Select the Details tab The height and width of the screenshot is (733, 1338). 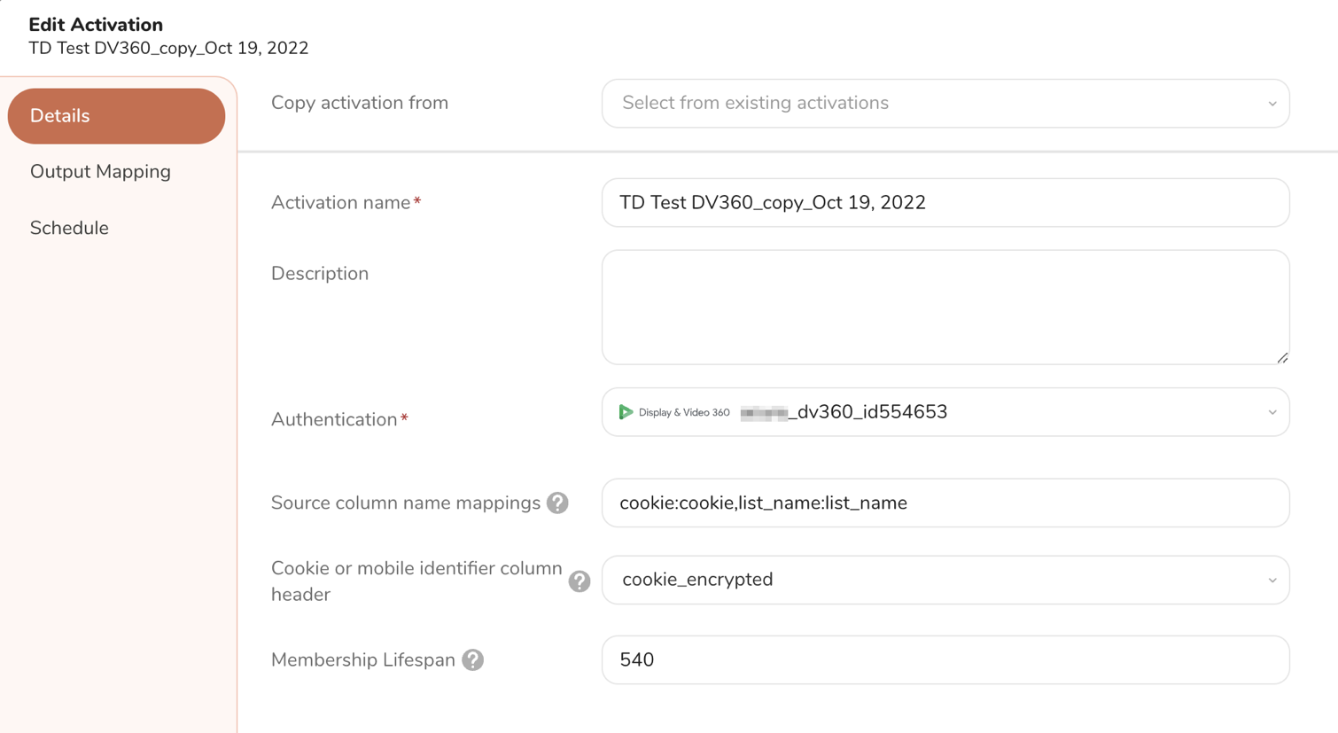(116, 116)
